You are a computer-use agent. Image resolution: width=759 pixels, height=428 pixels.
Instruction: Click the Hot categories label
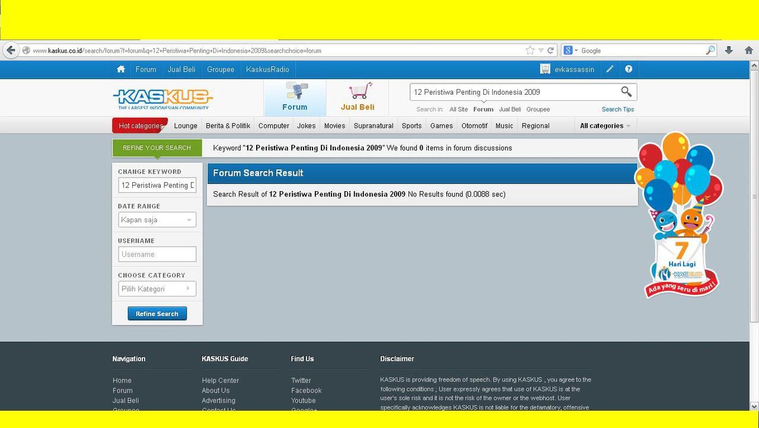[x=140, y=125]
